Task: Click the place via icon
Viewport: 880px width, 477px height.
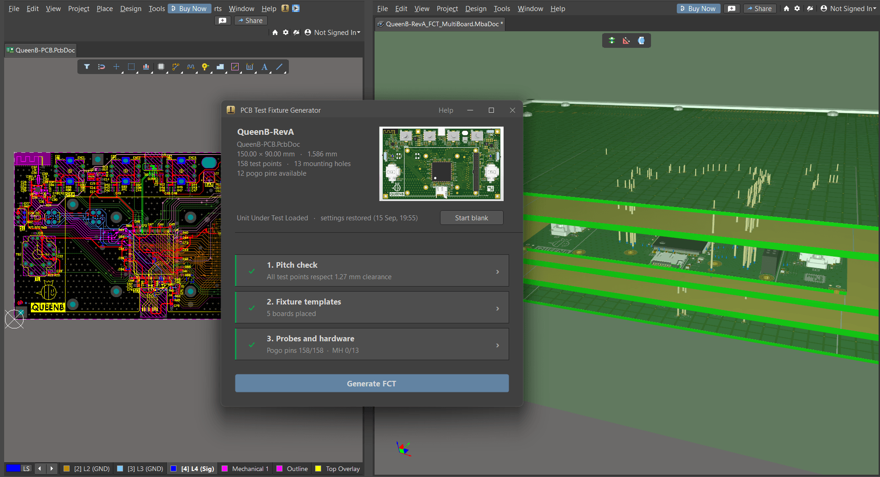Action: point(205,67)
